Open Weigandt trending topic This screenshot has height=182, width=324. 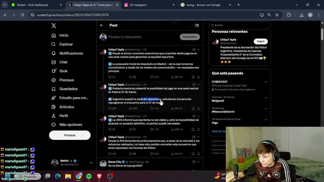218,101
